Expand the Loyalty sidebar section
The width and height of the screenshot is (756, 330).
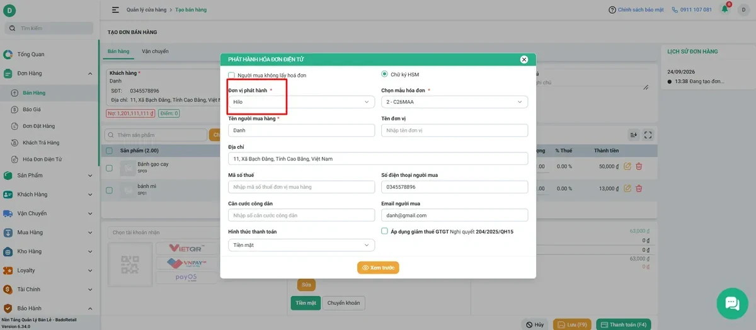[49, 271]
